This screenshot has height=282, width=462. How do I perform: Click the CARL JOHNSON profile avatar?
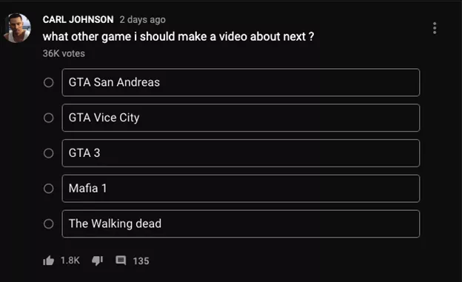(x=17, y=28)
